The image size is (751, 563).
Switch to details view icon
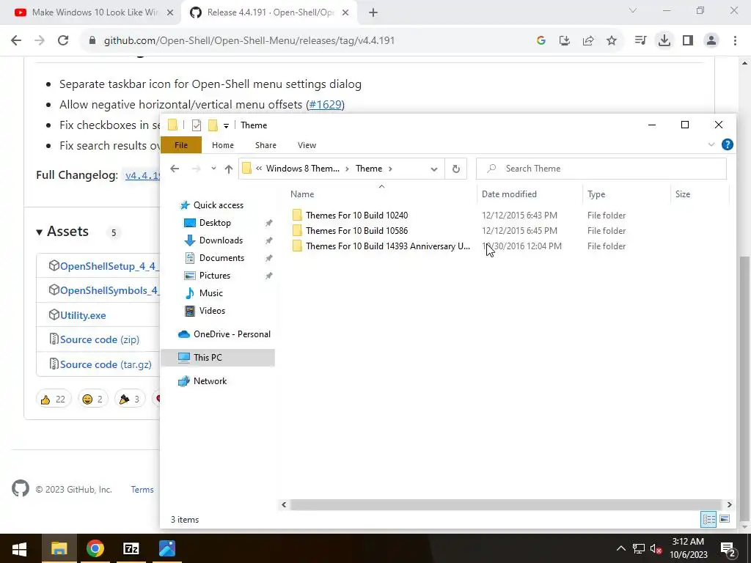(x=709, y=520)
